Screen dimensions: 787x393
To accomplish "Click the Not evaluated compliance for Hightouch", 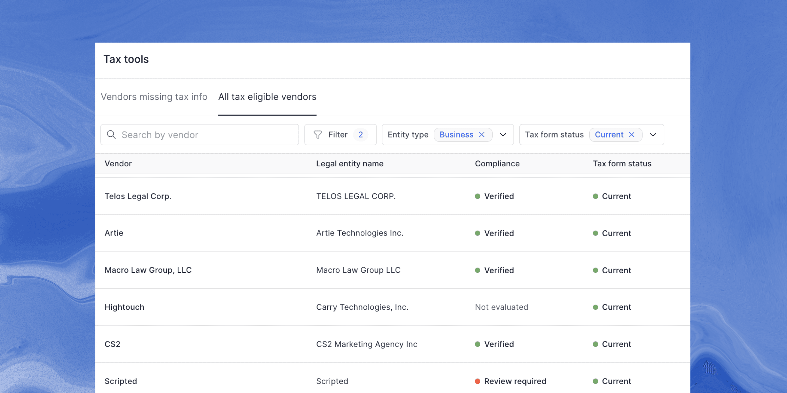I will tap(501, 307).
